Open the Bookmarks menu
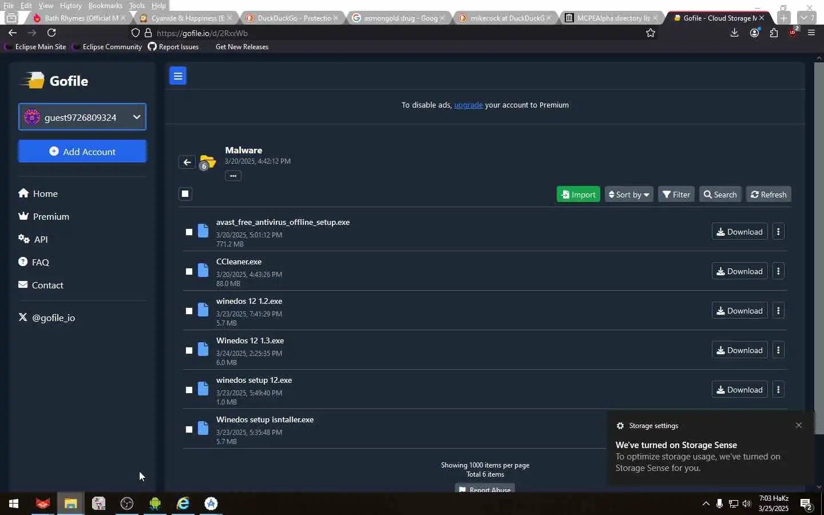824x515 pixels. tap(105, 5)
